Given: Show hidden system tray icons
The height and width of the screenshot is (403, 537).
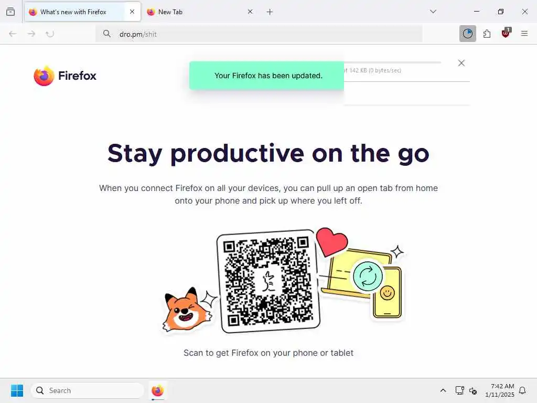Looking at the screenshot, I should coord(443,390).
